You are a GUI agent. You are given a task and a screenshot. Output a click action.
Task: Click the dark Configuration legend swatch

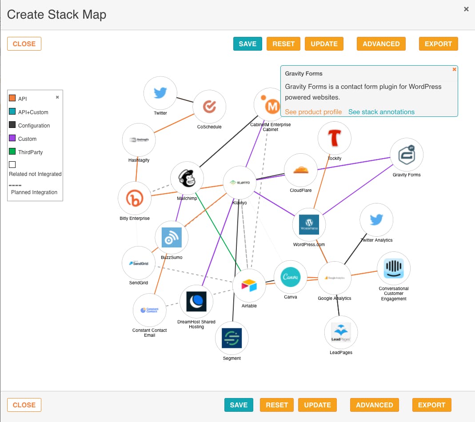coord(12,124)
